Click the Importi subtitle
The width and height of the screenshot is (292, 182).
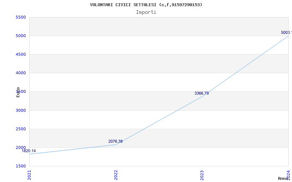[146, 12]
